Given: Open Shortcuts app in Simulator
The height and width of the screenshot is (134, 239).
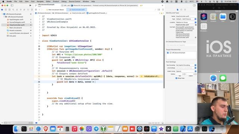Looking at the screenshot, I should pyautogui.click(x=204, y=16).
